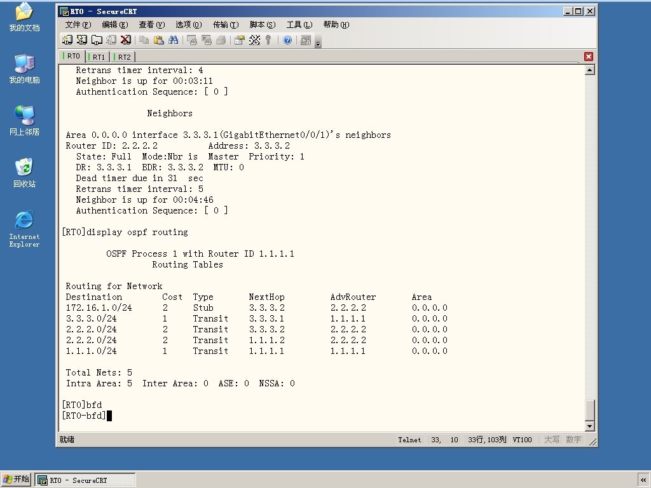Open 我的文档 desktop icon
This screenshot has width=651, height=488.
coord(25,17)
